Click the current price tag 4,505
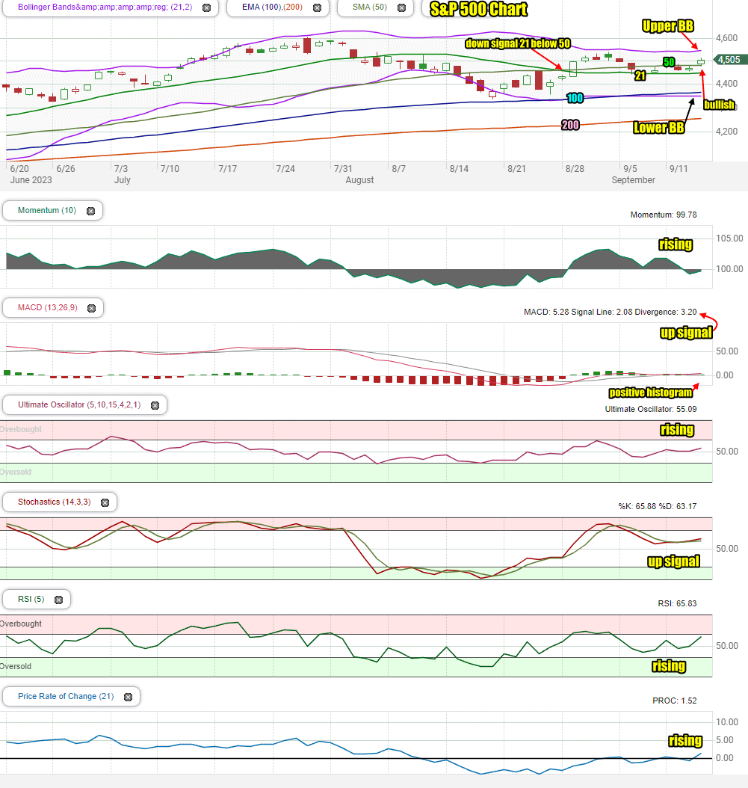Image resolution: width=748 pixels, height=788 pixels. point(729,60)
